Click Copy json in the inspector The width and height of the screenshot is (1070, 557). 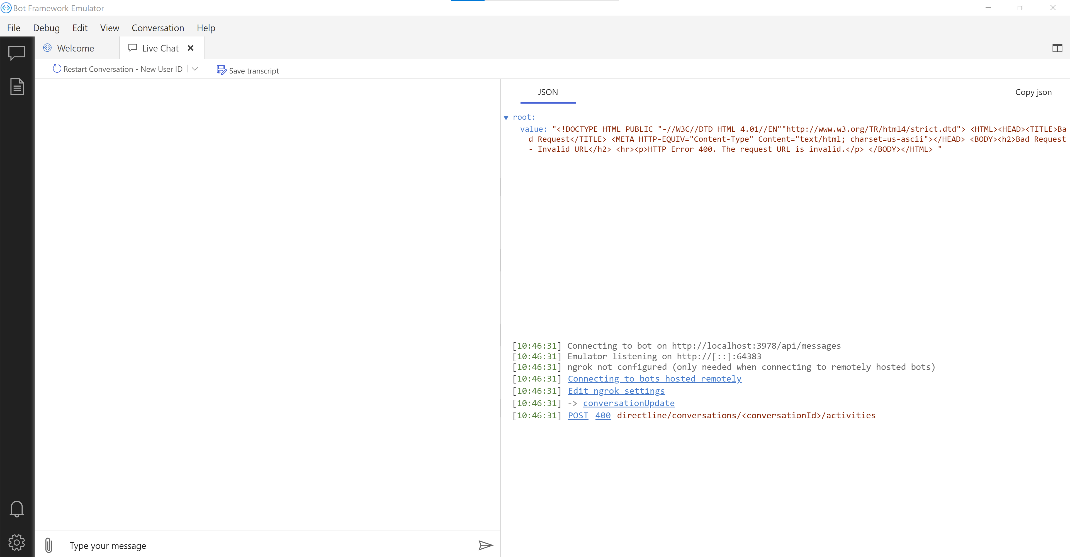pyautogui.click(x=1034, y=92)
